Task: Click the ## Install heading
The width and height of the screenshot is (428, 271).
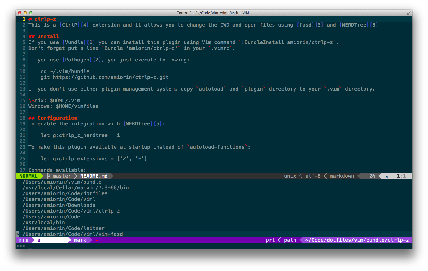Action: tap(44, 37)
